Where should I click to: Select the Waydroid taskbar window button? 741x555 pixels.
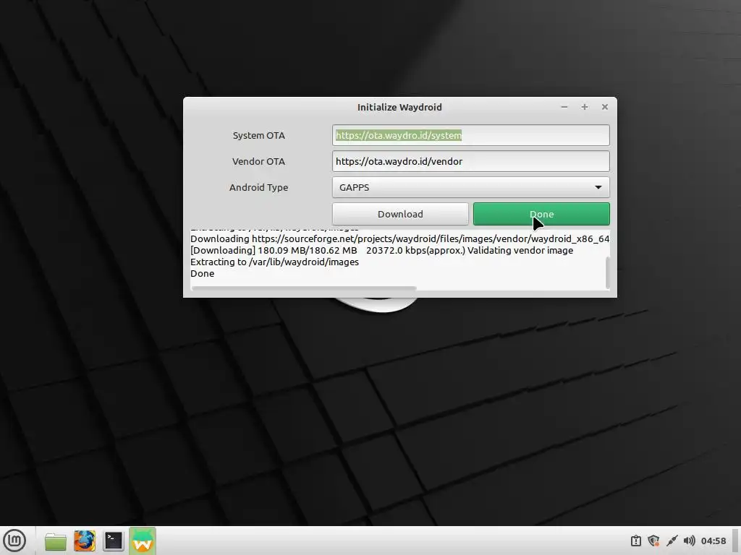(x=143, y=541)
